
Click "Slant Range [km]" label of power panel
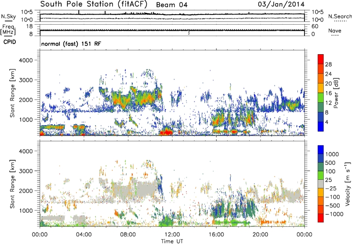pyautogui.click(x=12, y=93)
